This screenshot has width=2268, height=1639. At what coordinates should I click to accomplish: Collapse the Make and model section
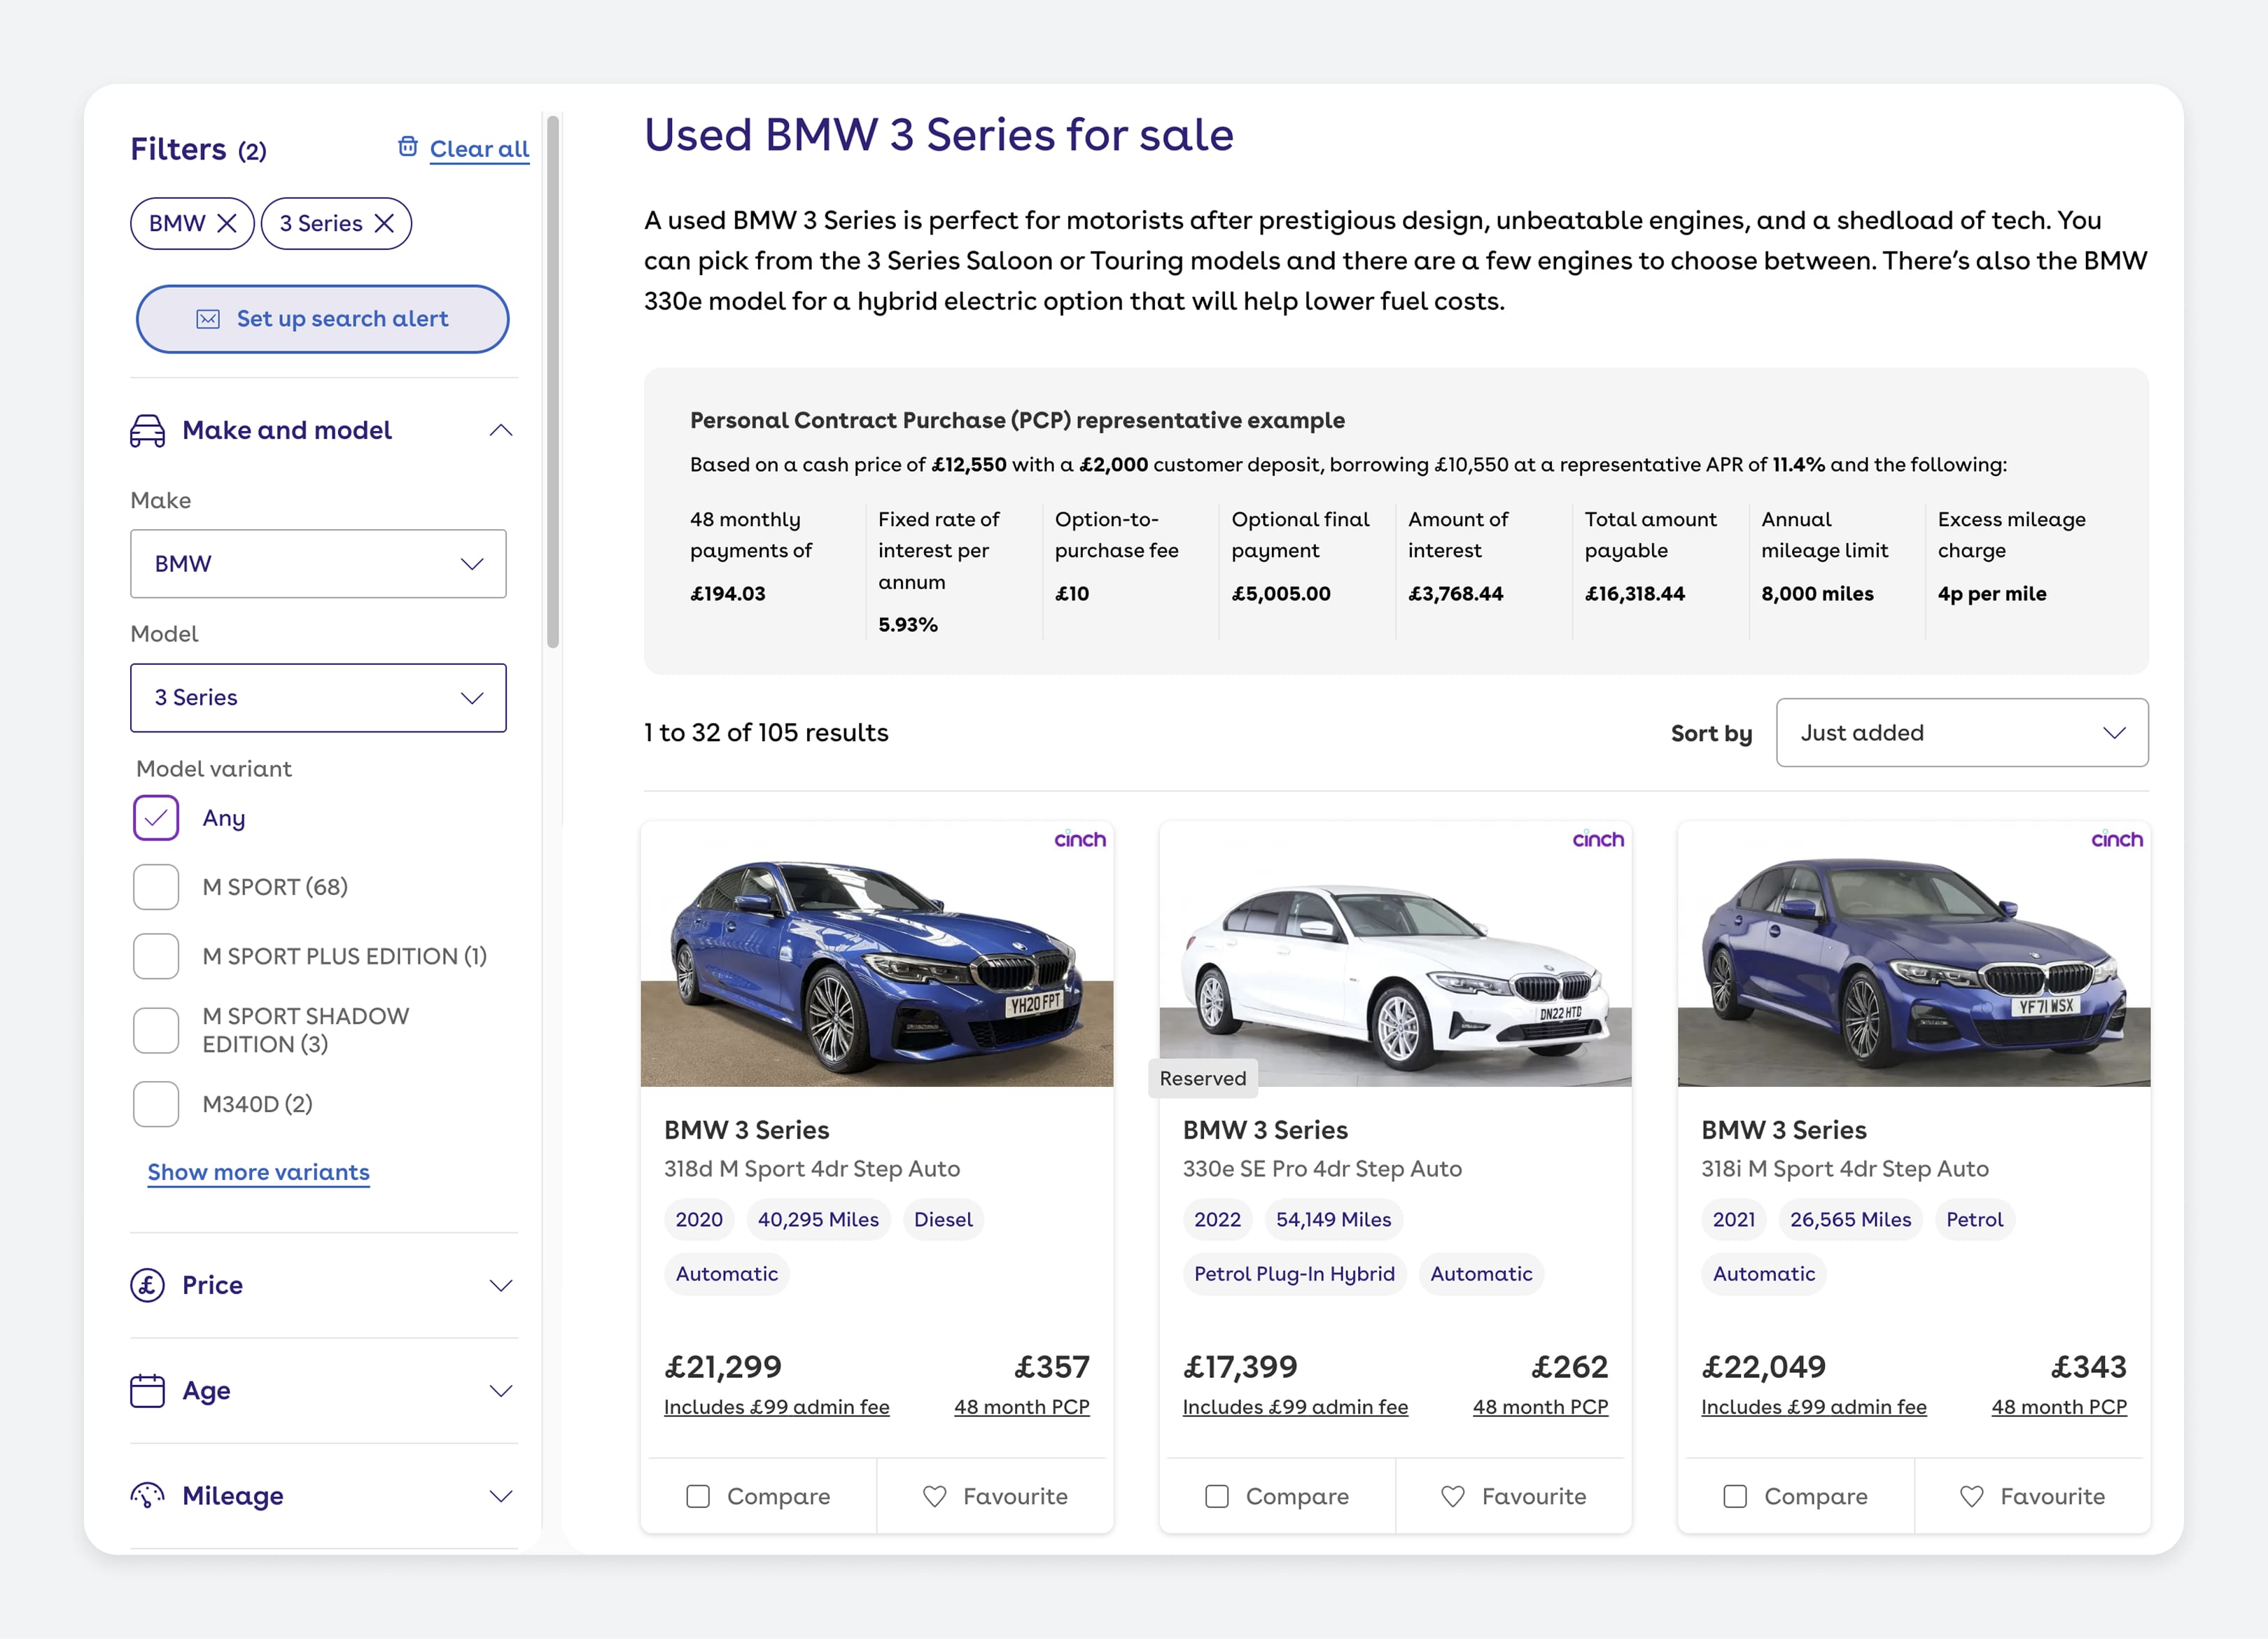click(x=500, y=430)
